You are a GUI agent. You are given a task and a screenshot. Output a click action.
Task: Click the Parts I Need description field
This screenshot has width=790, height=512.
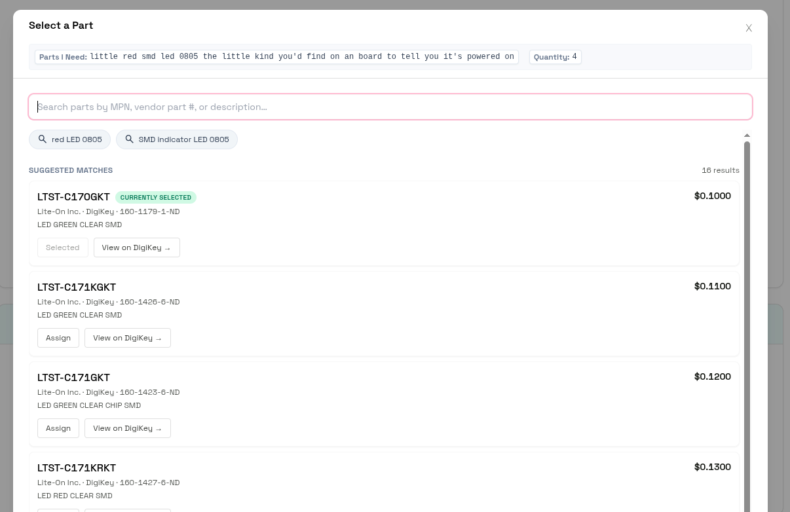click(x=301, y=57)
